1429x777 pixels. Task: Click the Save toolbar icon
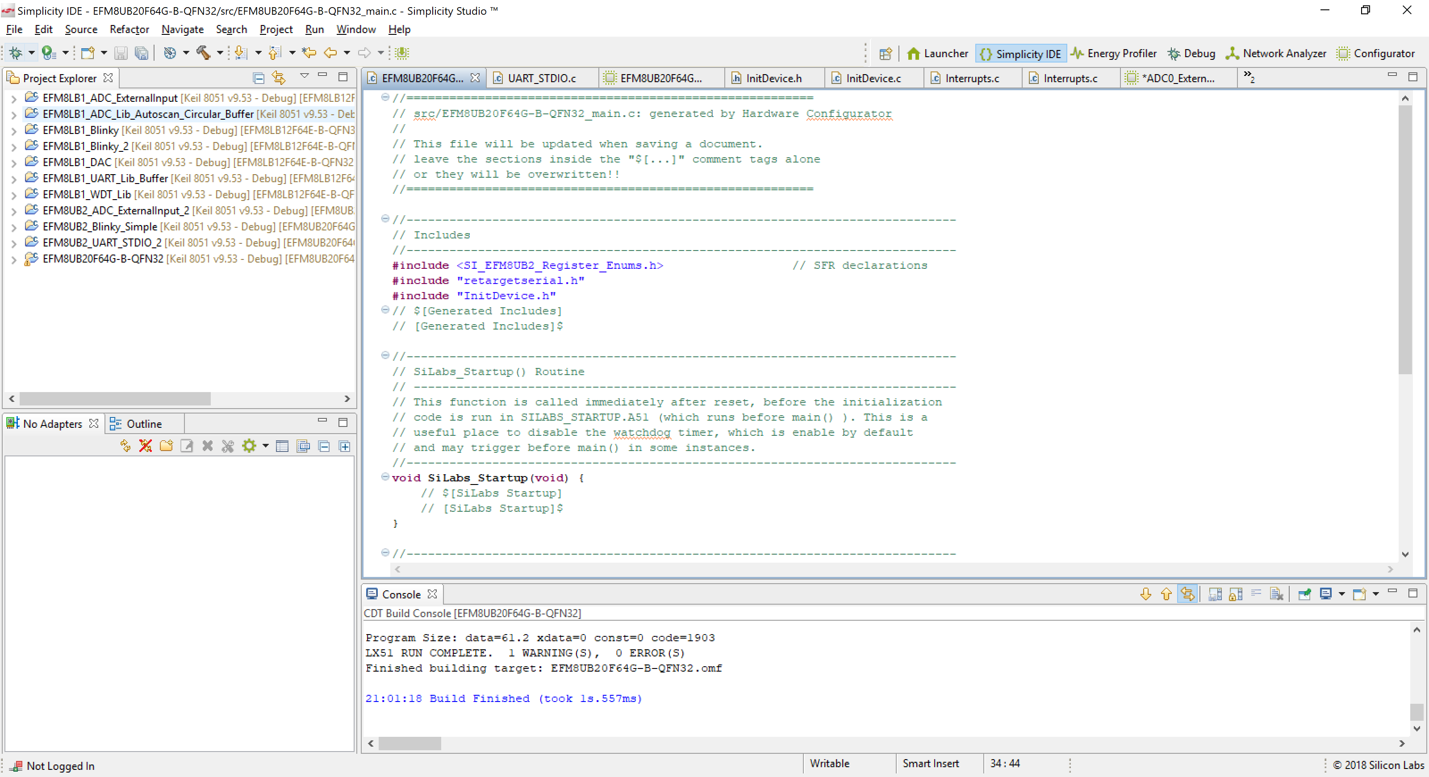(121, 53)
